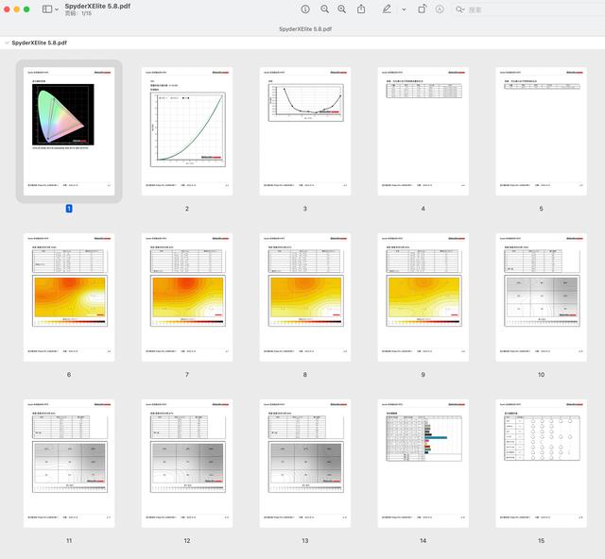Select the page 10 gray uniformity thumbnail

coord(541,296)
